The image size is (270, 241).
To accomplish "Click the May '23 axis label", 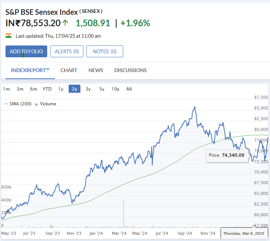I will tap(8, 233).
